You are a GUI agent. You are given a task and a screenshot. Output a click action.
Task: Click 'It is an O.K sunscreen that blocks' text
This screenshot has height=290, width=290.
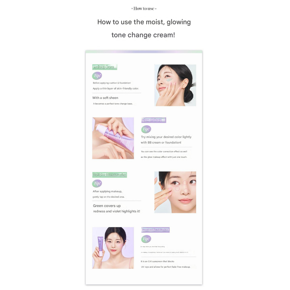pos(157,261)
